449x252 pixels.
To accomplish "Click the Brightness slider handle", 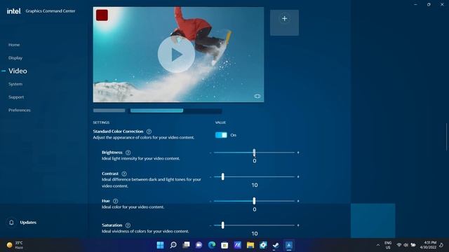I will click(x=254, y=153).
